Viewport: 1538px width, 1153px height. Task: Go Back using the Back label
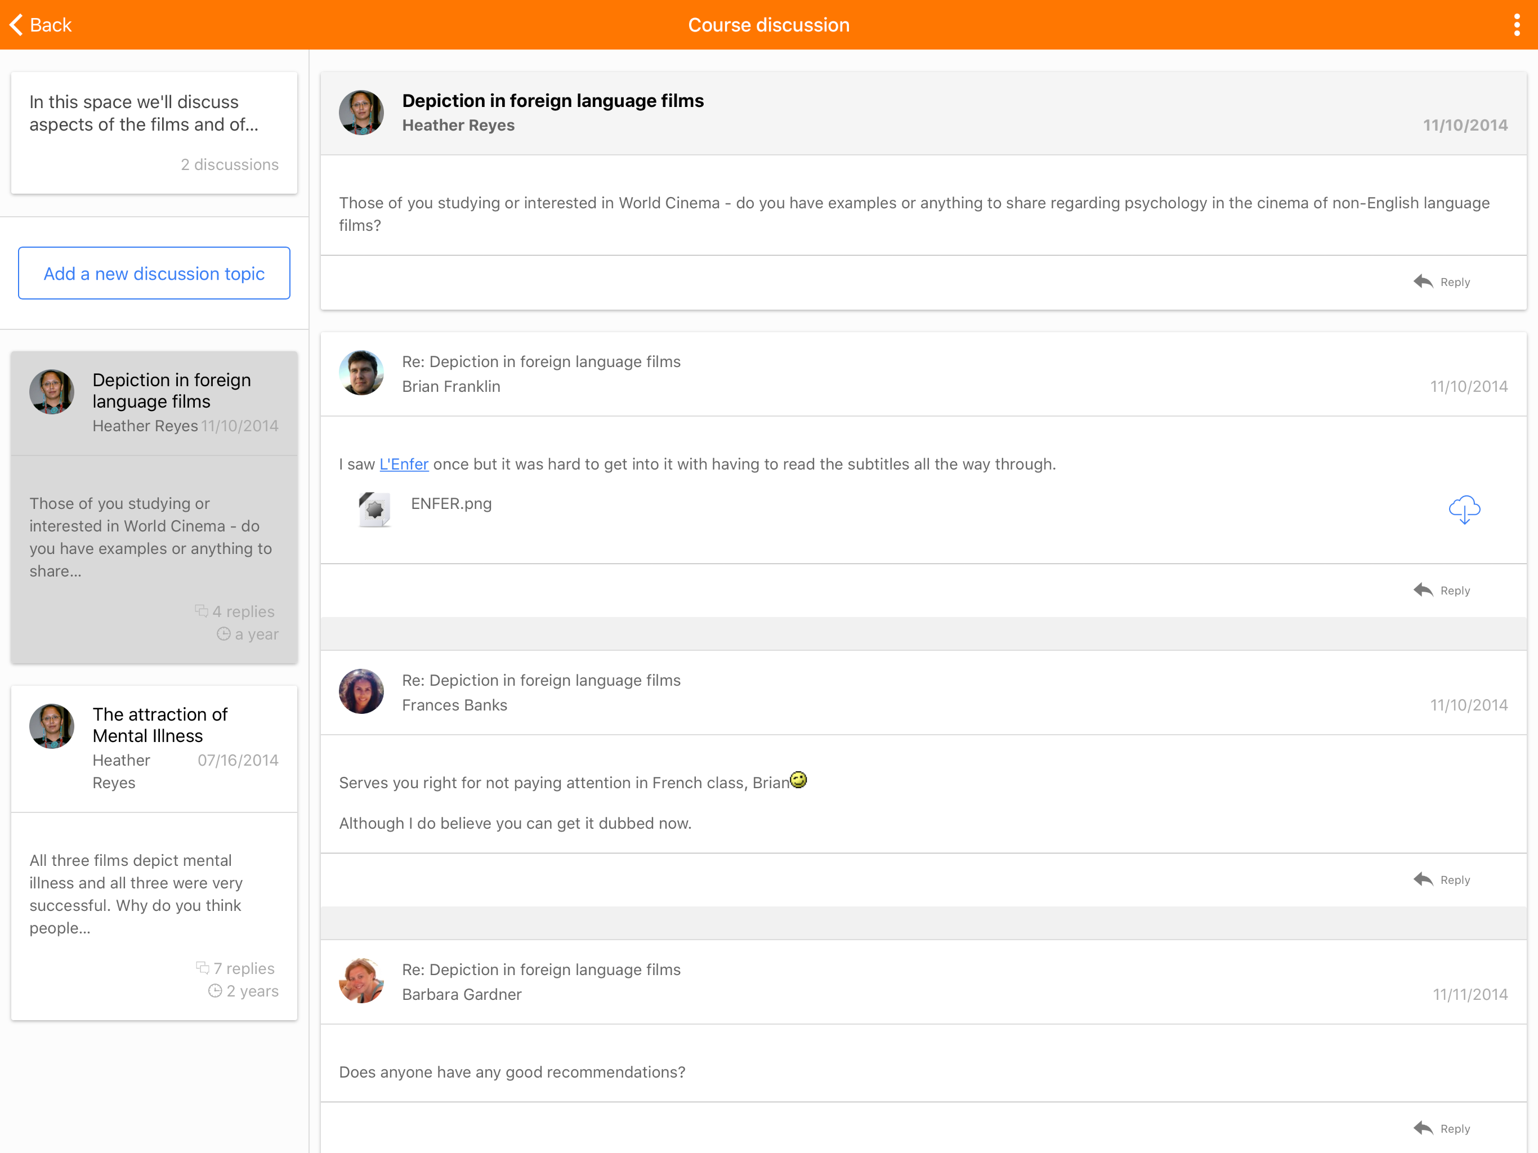51,25
